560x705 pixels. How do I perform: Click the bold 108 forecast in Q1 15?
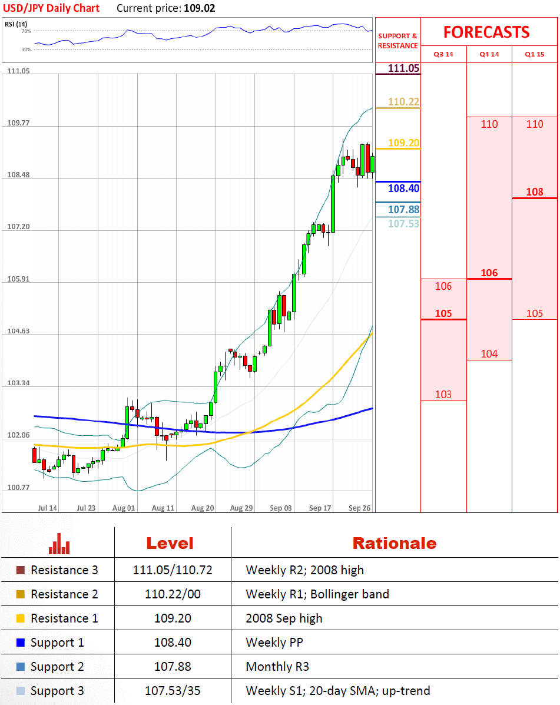pos(535,191)
